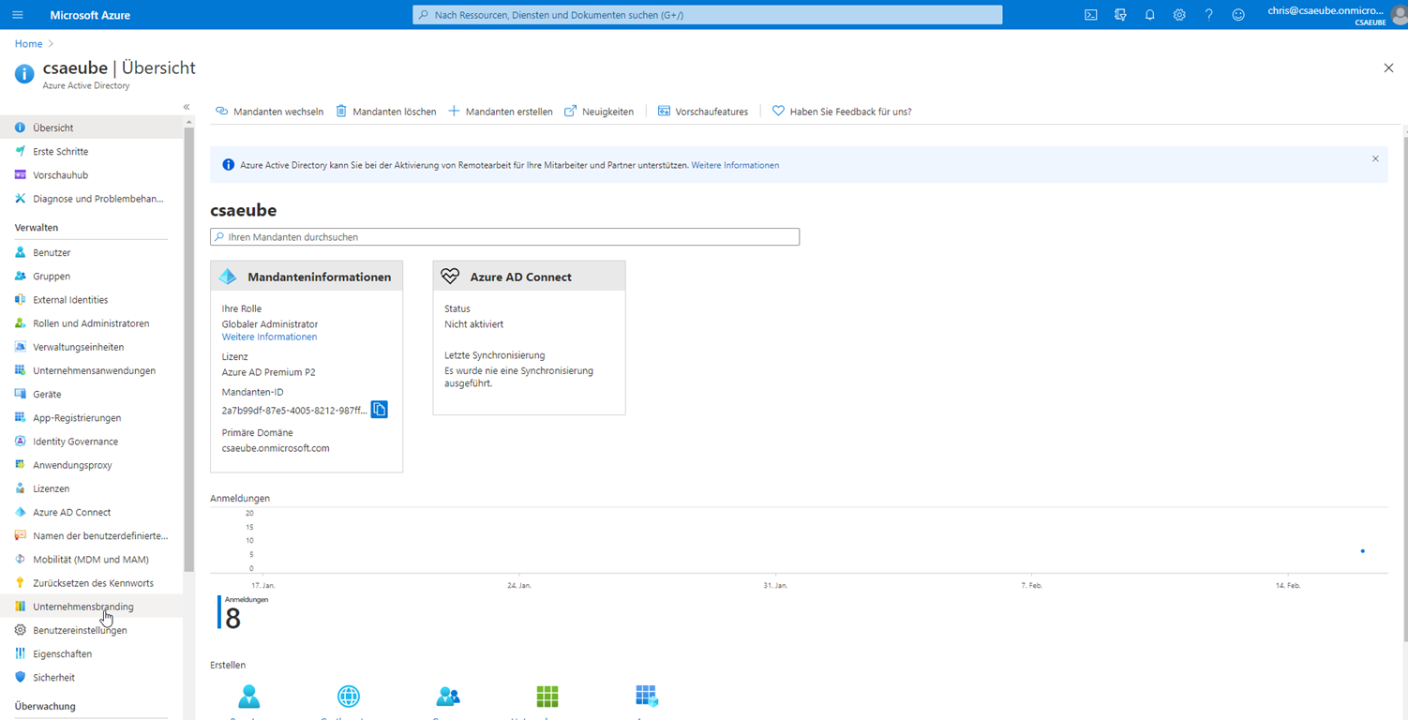1408x720 pixels.
Task: Open External Identities
Action: 91,299
